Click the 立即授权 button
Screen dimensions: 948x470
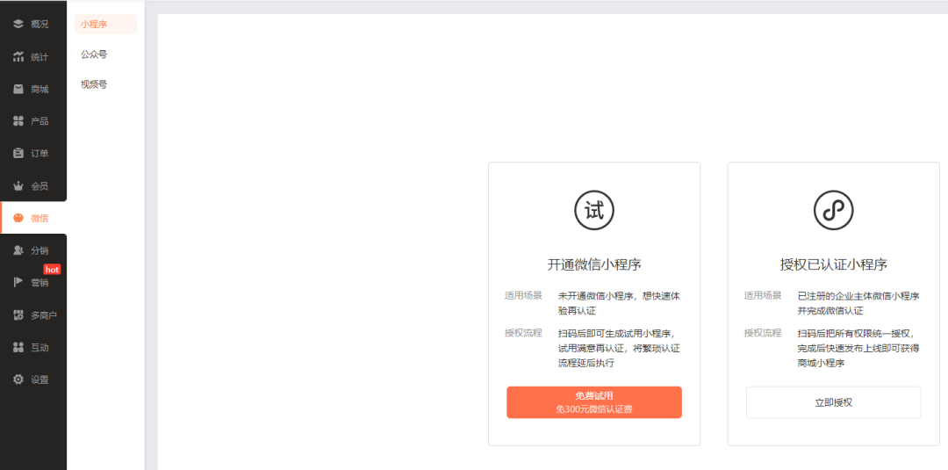pyautogui.click(x=833, y=402)
